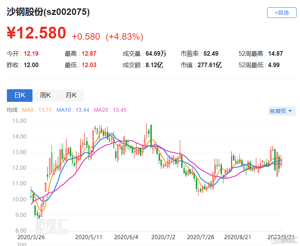Viewport: 300px width, 246px height.
Task: Click the 2020/5/11 date axis label
Action: click(x=89, y=237)
